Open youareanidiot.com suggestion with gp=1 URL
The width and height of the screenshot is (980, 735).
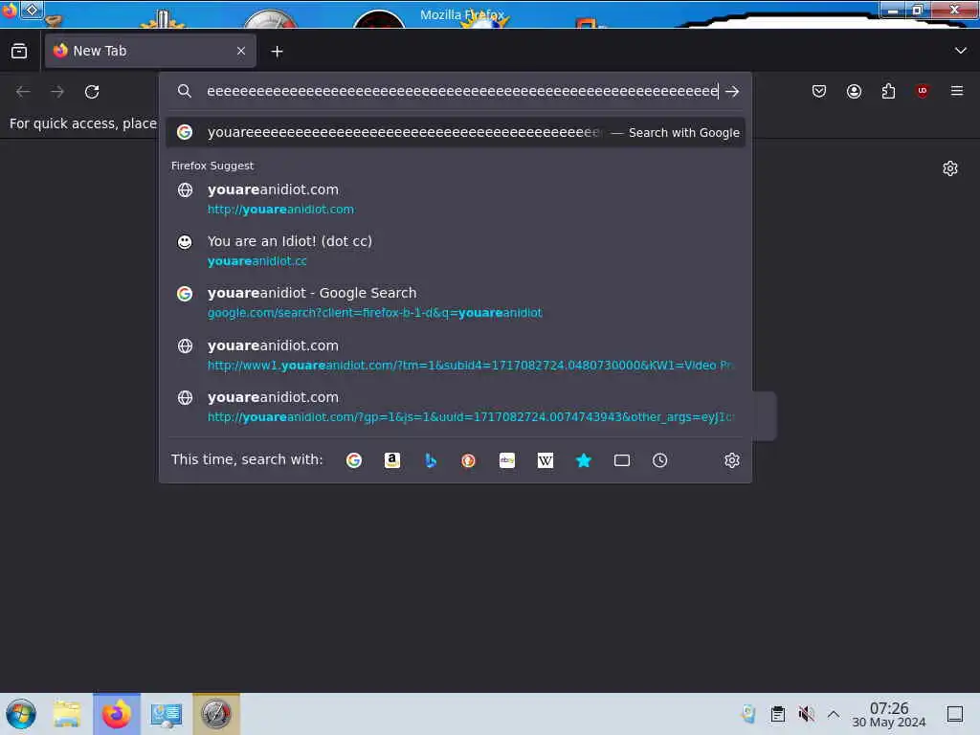tap(456, 406)
